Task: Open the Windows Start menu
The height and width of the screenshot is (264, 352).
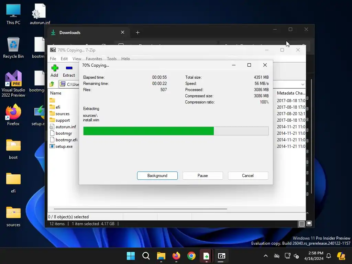Action: coord(131,256)
